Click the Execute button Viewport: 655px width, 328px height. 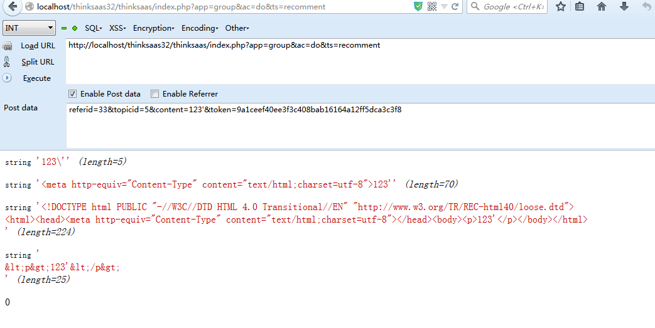pos(37,78)
